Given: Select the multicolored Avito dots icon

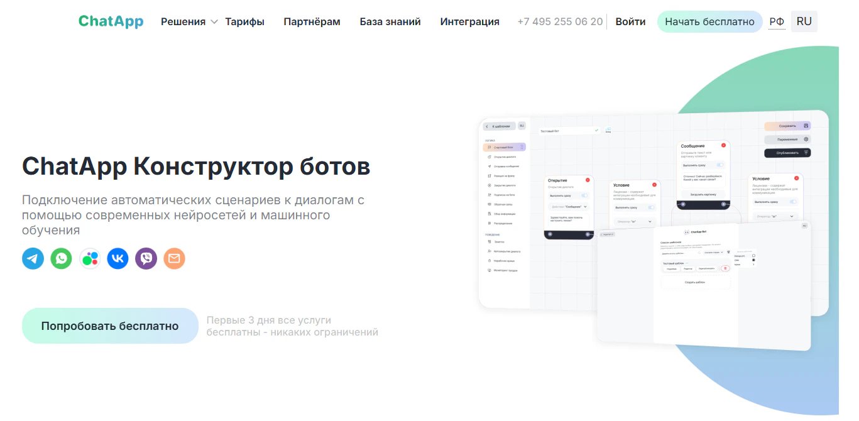Looking at the screenshot, I should [x=90, y=258].
